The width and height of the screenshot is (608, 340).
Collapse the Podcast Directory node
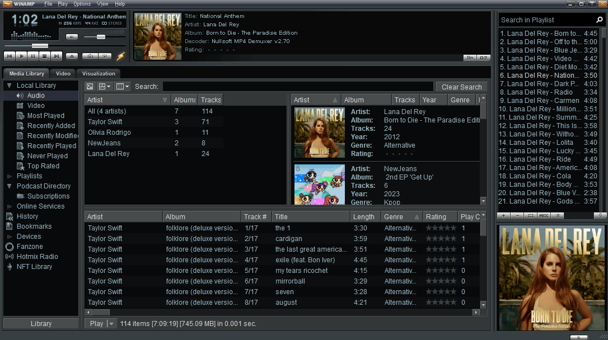tap(10, 186)
